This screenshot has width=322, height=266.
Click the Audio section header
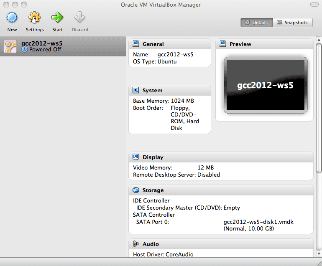tap(151, 244)
